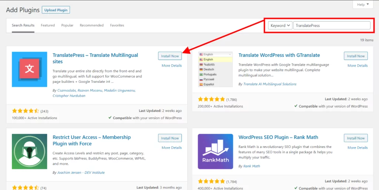Screen dimensions: 379x190
Task: Click the plugin search input field
Action: [x=332, y=26]
